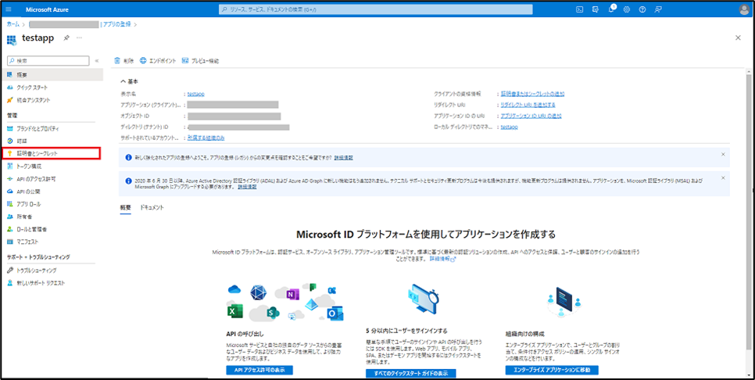Select 概要 in the left menu

coord(52,74)
